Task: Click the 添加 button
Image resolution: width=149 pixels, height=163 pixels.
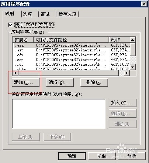Action: pos(25,82)
